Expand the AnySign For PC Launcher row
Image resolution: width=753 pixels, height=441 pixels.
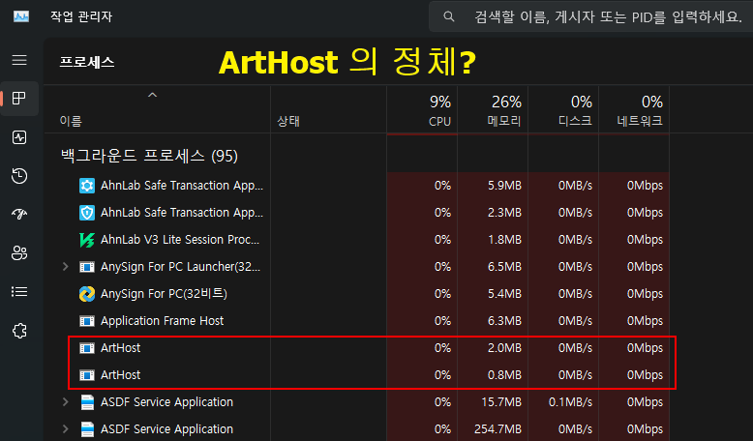coord(65,267)
